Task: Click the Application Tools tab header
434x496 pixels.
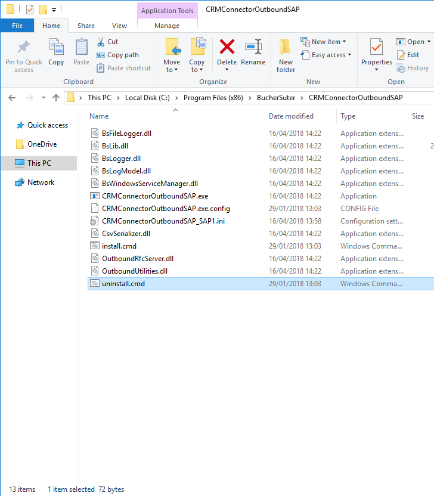Action: click(x=168, y=11)
